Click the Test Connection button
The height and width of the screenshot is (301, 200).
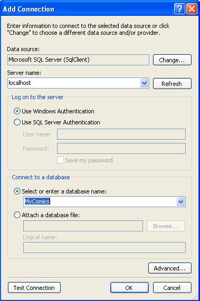pos(34,288)
